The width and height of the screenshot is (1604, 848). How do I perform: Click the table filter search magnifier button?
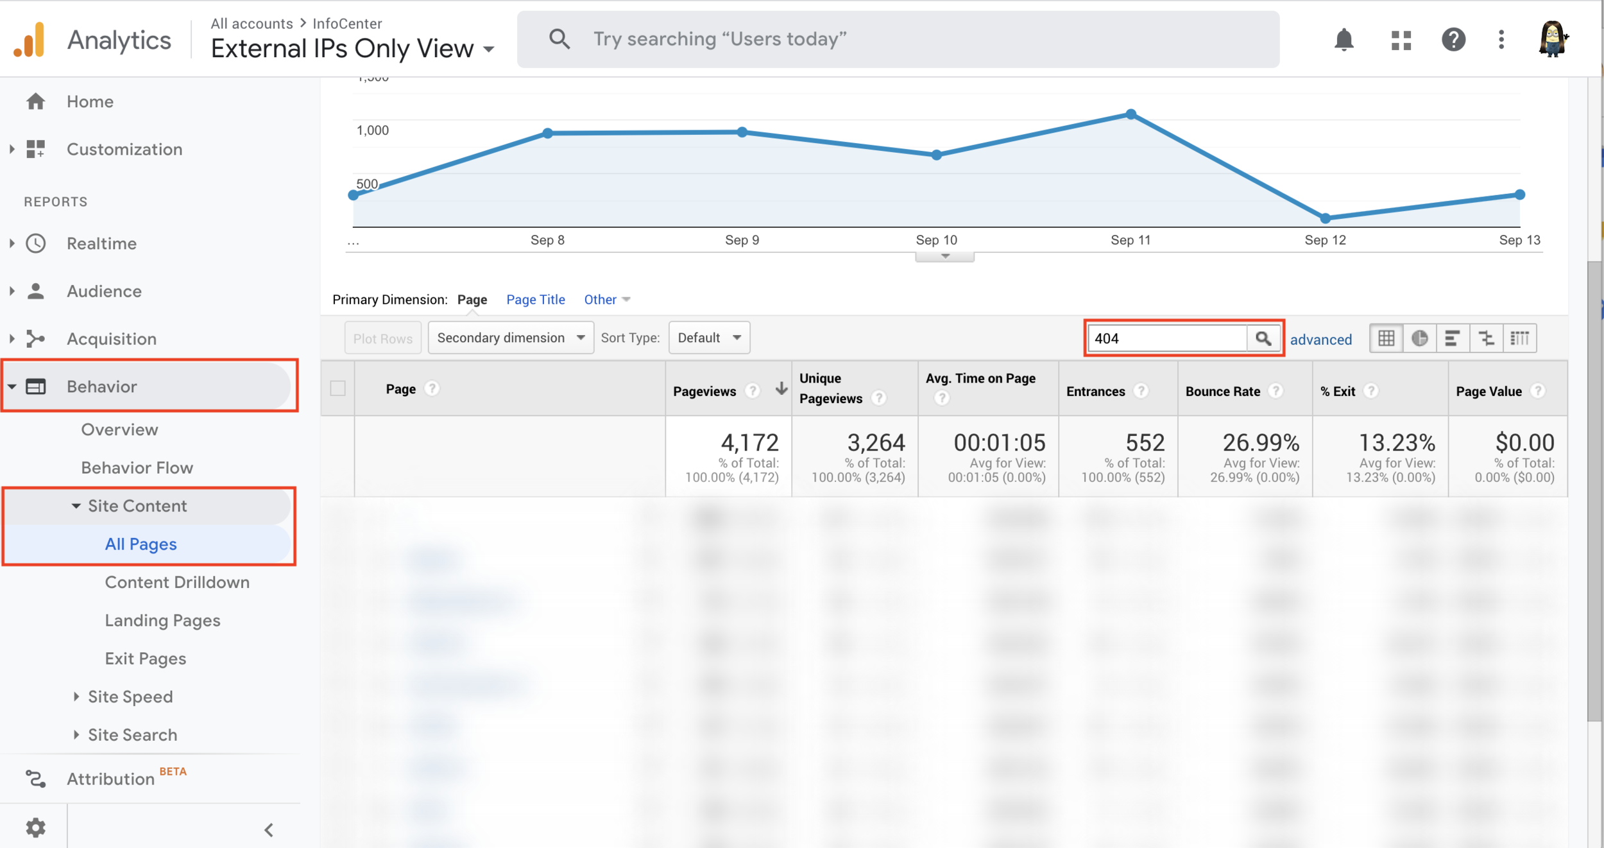point(1263,338)
